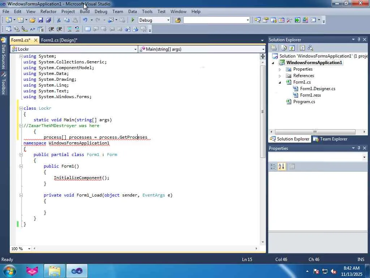Click the Copy icon in the toolbar
The height and width of the screenshot is (278, 370).
click(x=67, y=20)
